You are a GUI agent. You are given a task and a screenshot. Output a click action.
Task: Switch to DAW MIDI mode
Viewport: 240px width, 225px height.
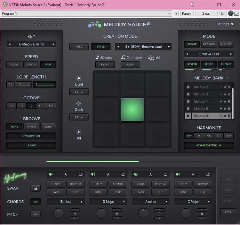tap(209, 44)
